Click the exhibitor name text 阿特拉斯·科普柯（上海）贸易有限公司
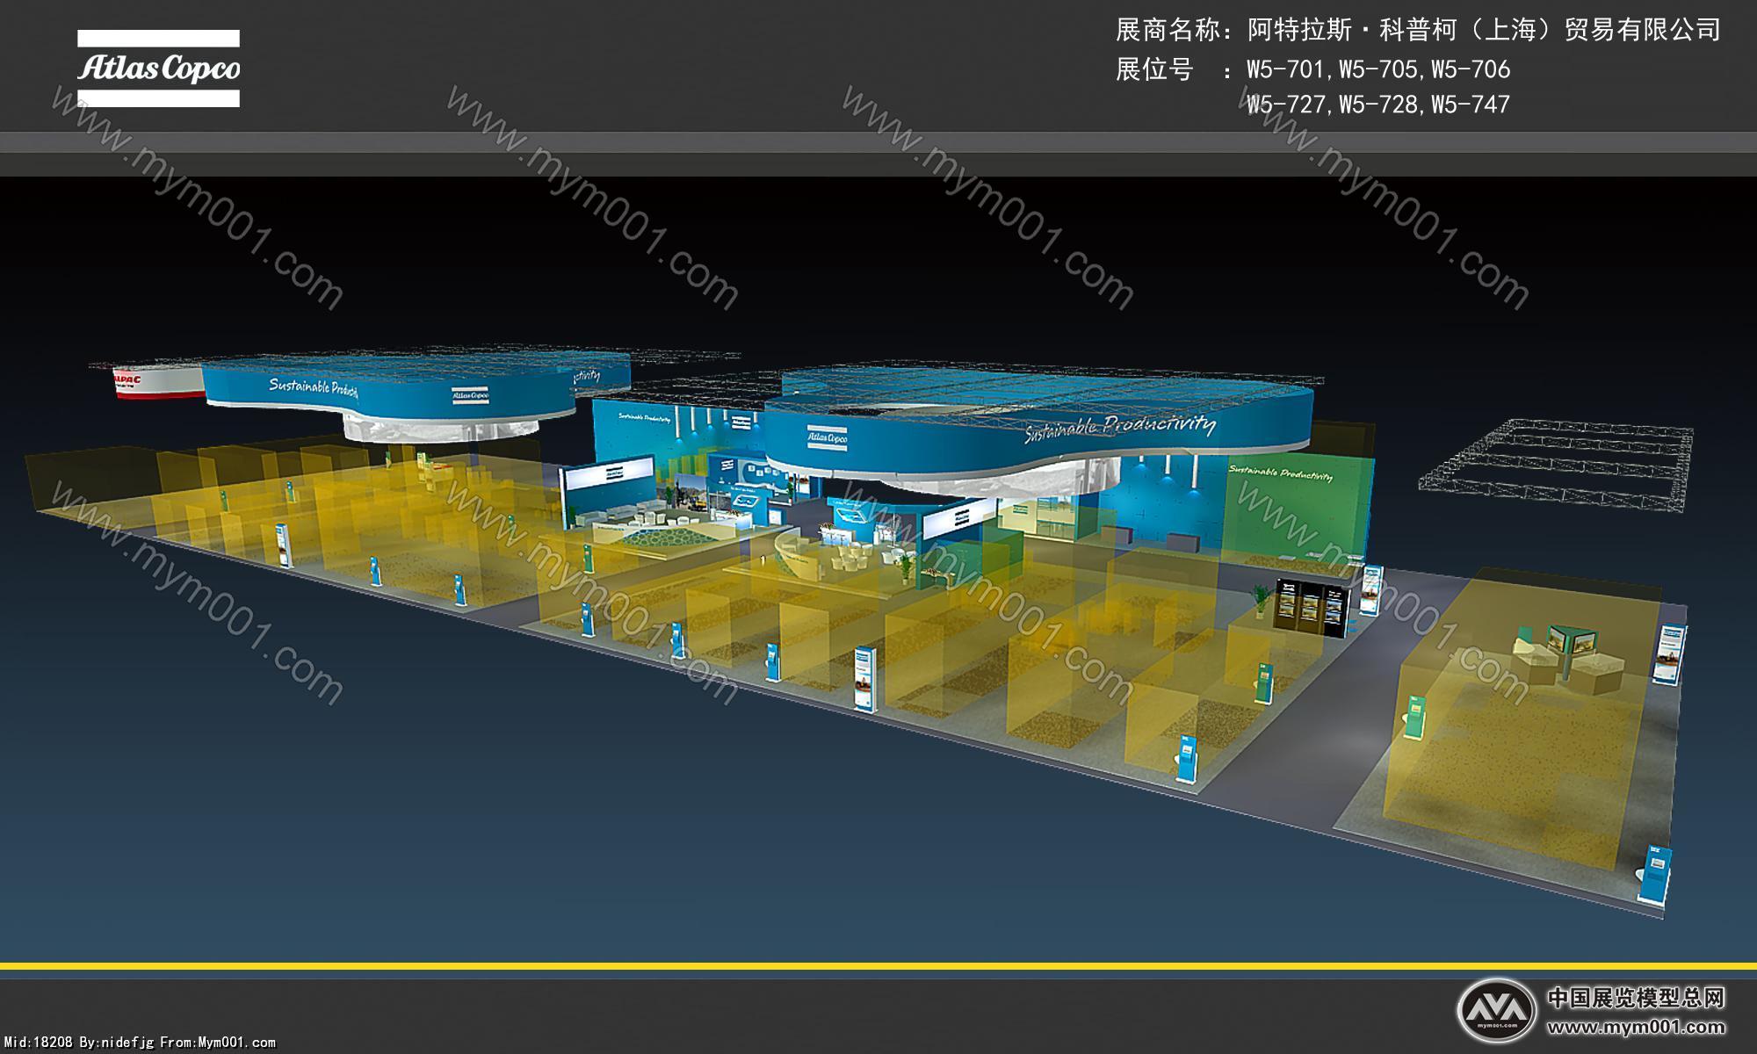This screenshot has height=1054, width=1757. coord(1484,31)
